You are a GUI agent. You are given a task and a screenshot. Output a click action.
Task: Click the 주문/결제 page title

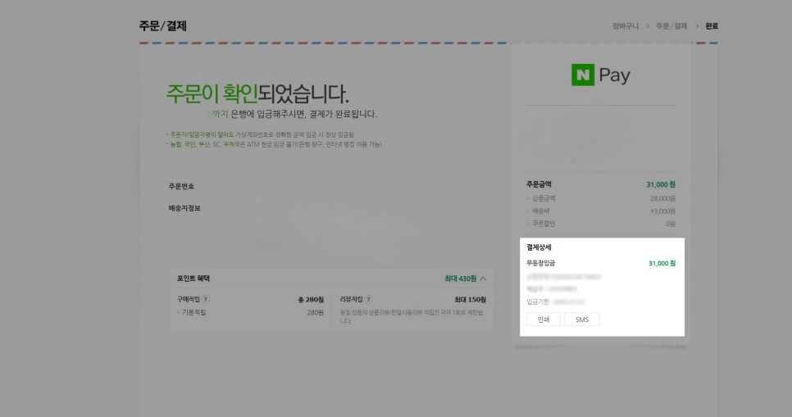[x=162, y=25]
